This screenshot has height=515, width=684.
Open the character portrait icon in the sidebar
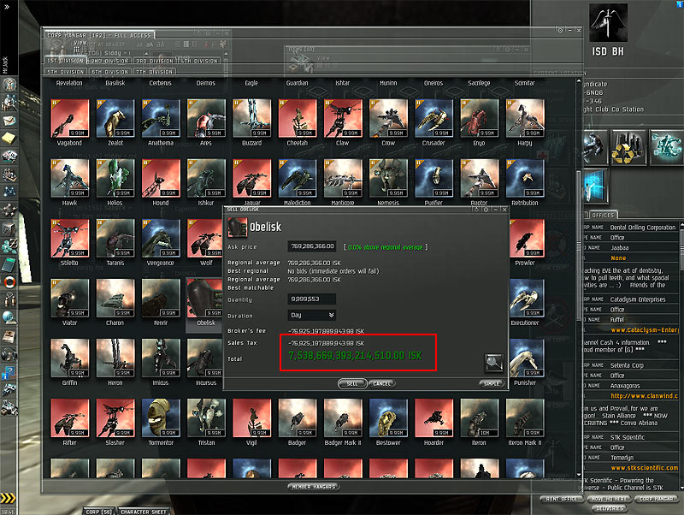(x=9, y=83)
